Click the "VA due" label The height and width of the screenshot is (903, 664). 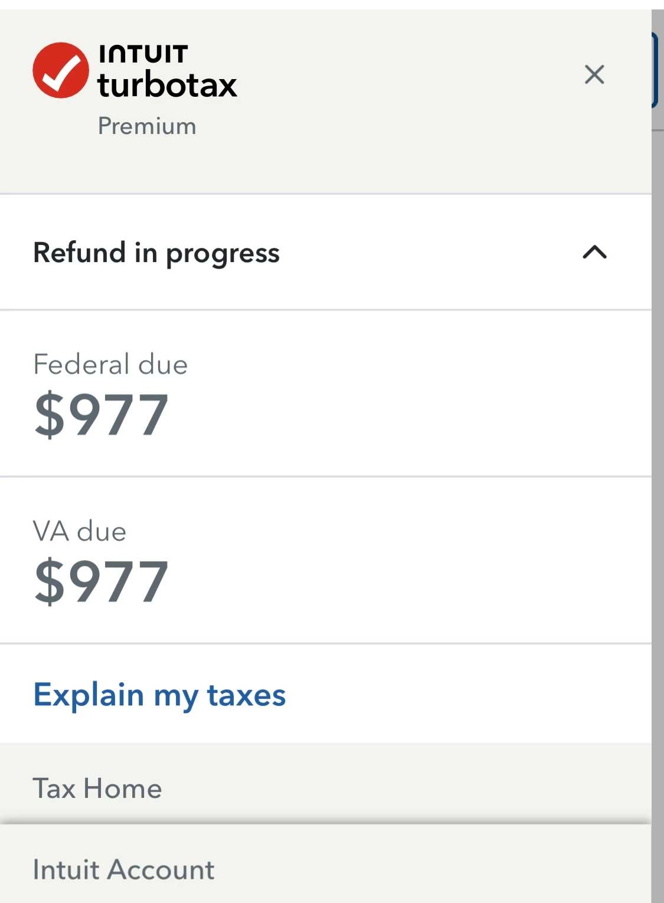coord(80,532)
